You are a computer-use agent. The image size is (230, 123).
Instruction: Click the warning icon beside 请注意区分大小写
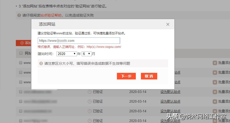tap(41, 63)
